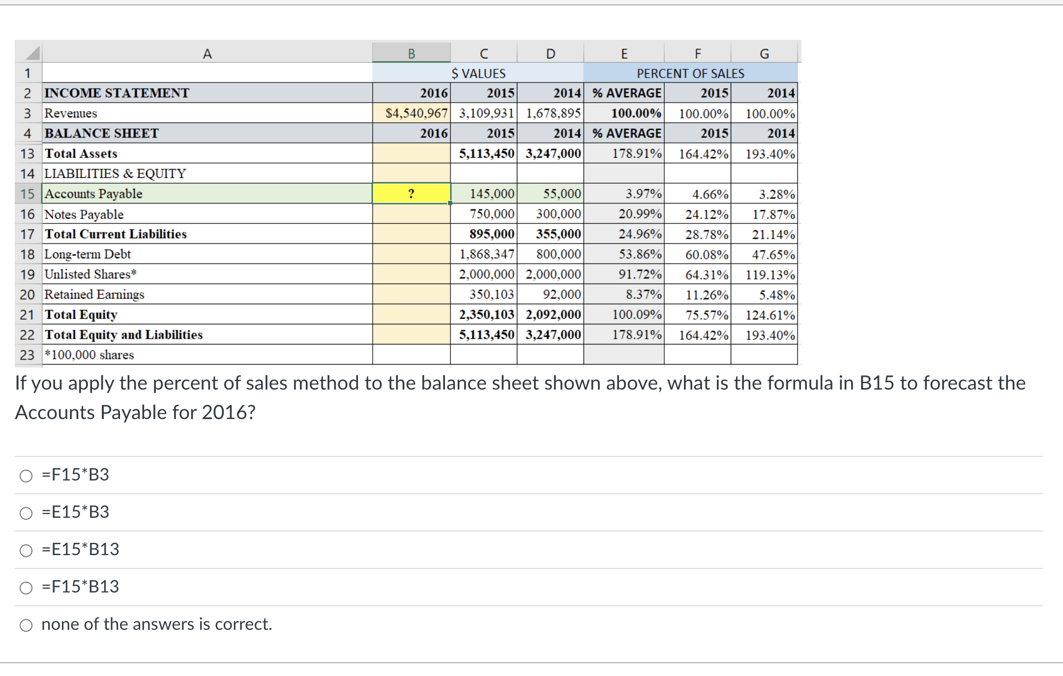Click the 55,000 accounts payable cell
Viewport: 1063px width, 676px height.
551,194
